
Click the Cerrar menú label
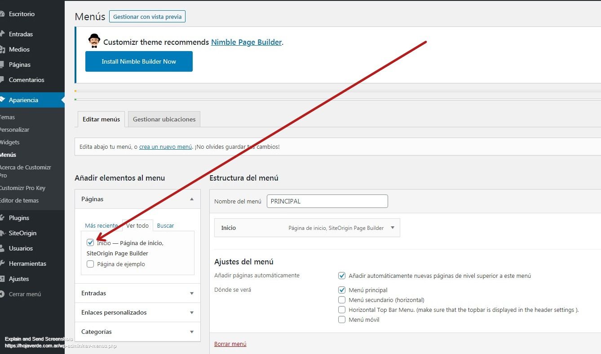click(25, 294)
